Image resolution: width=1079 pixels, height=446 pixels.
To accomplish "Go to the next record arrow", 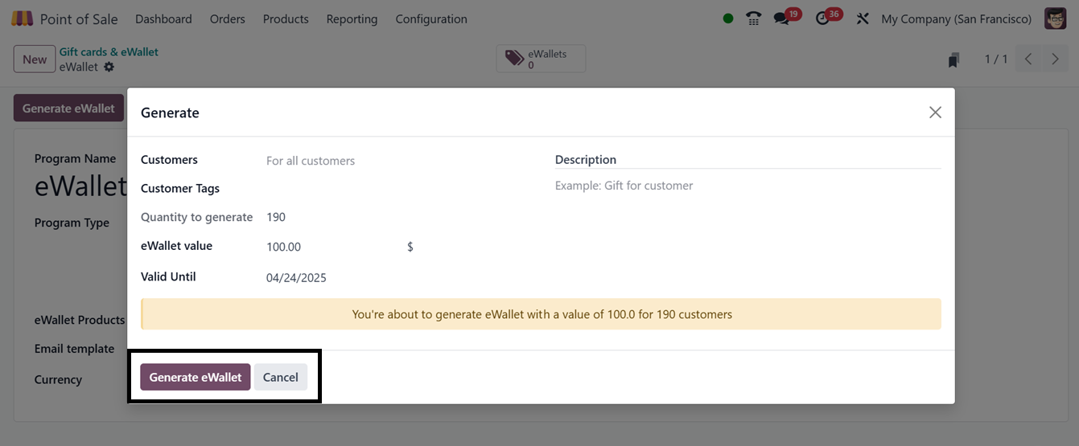I will coord(1055,59).
